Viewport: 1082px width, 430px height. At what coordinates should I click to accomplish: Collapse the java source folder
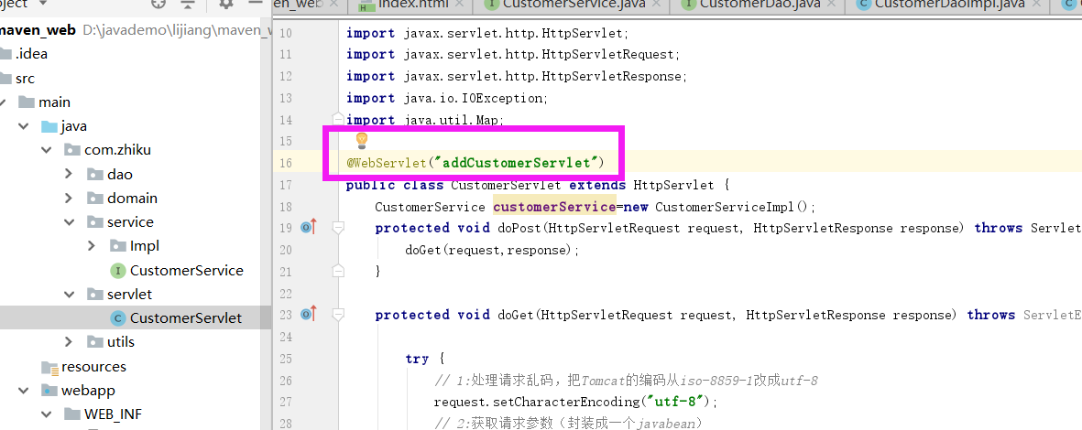tap(25, 127)
